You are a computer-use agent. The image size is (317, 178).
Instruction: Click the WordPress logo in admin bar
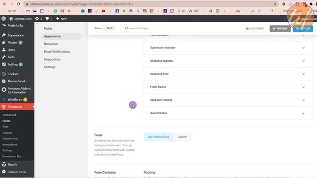coord(3,19)
